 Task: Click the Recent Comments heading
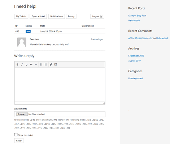(140, 31)
